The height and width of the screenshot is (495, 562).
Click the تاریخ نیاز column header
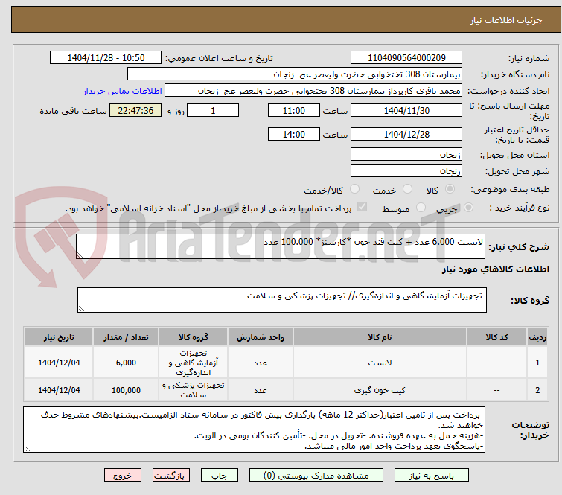tap(59, 337)
